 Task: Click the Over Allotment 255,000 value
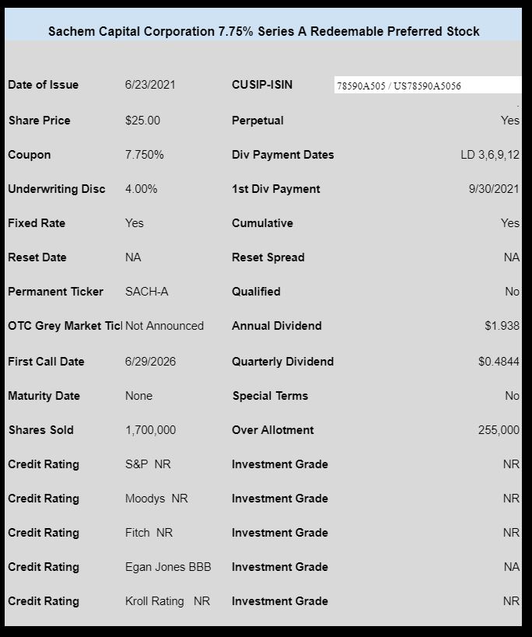[x=499, y=430]
